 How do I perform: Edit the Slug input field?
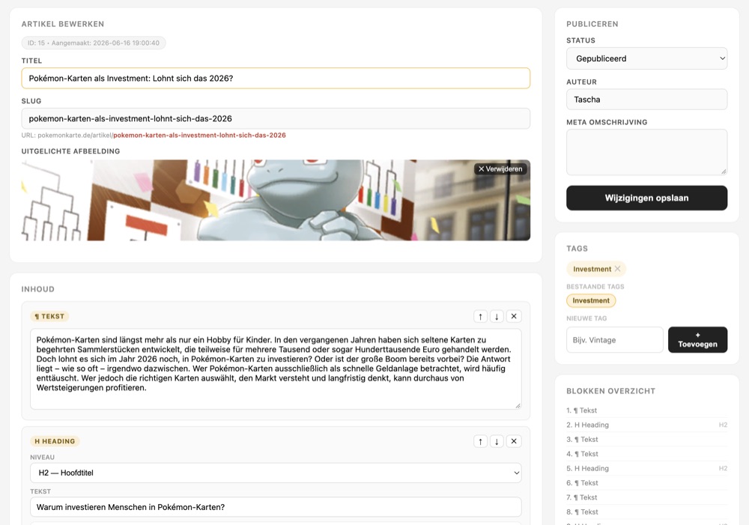pos(276,118)
